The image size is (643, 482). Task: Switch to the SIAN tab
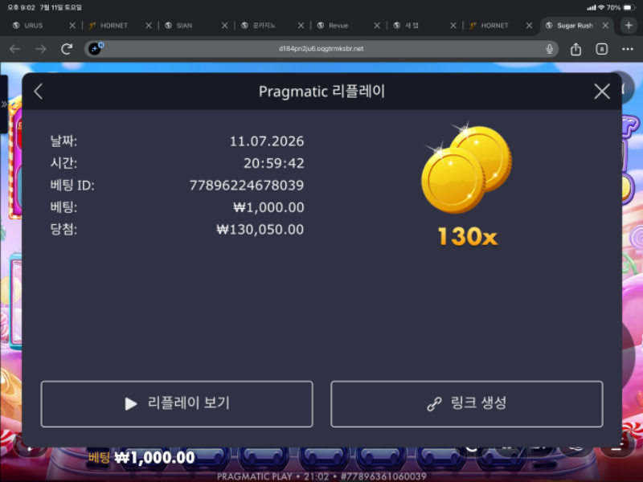184,26
